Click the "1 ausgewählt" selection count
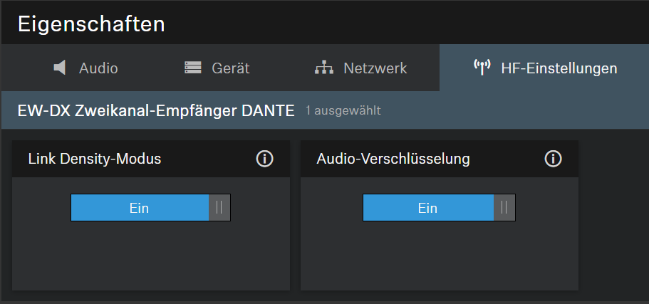 tap(343, 111)
